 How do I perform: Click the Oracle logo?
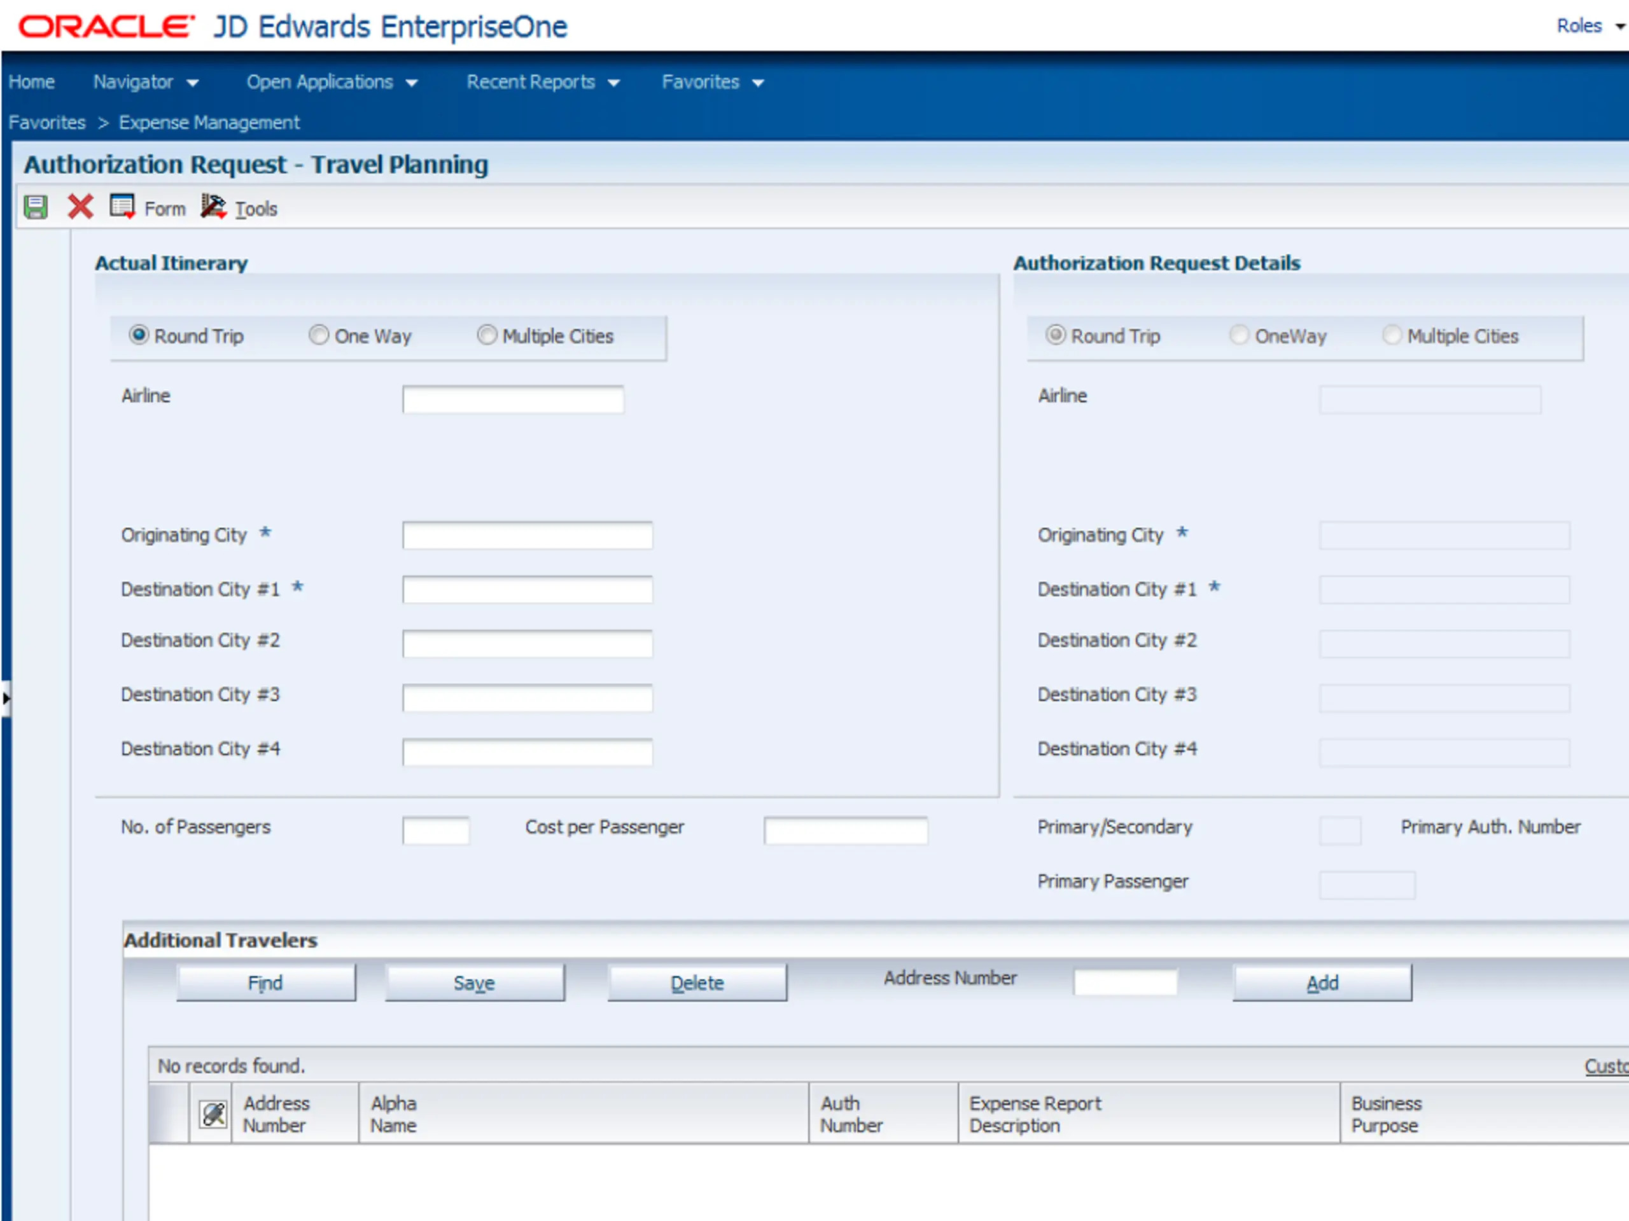pos(106,27)
